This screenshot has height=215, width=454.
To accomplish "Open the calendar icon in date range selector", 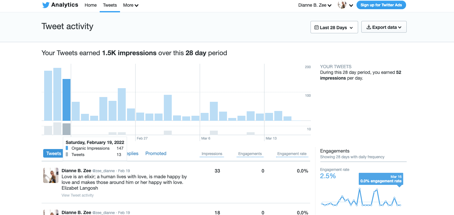I will (317, 27).
